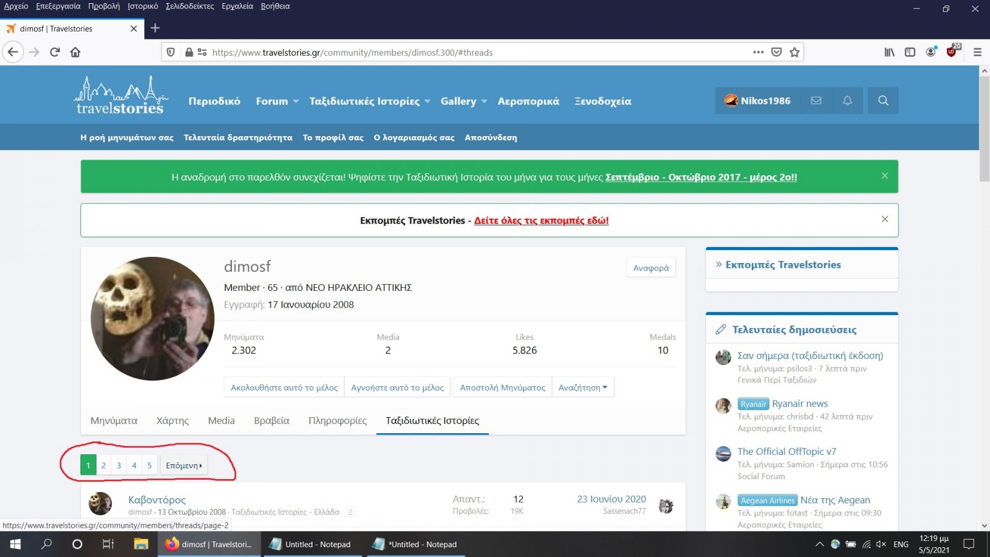Reload the page with the refresh icon
Screen dimensions: 990x557
(55, 52)
